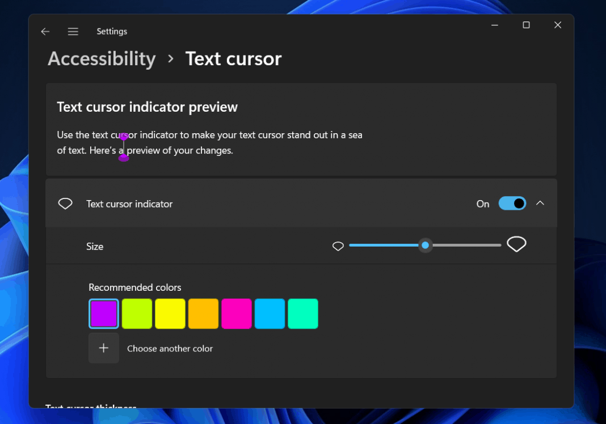
Task: Select the cyan recommended color
Action: 270,313
